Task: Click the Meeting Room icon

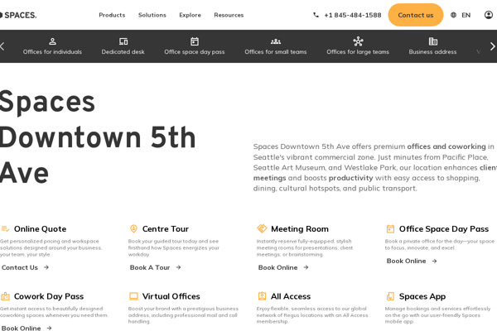Action: tap(262, 229)
